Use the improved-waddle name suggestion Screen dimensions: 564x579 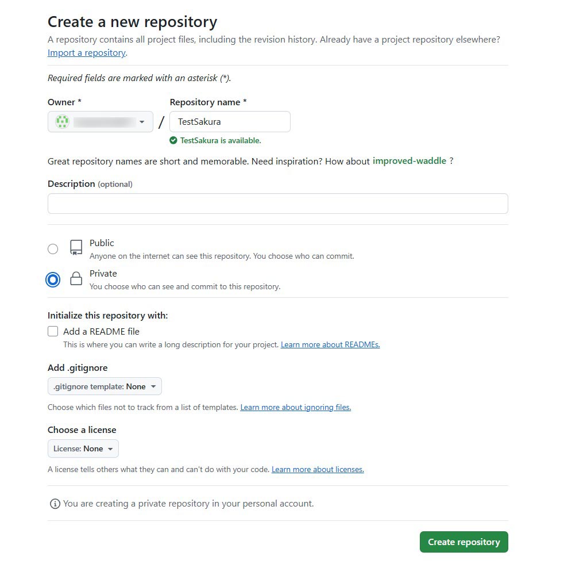pyautogui.click(x=409, y=161)
